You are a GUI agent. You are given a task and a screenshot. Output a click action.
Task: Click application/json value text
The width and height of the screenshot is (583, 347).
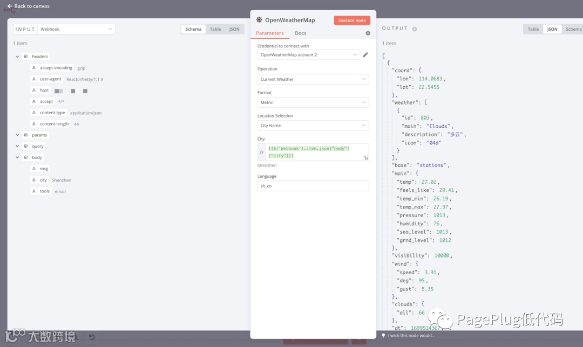click(85, 113)
